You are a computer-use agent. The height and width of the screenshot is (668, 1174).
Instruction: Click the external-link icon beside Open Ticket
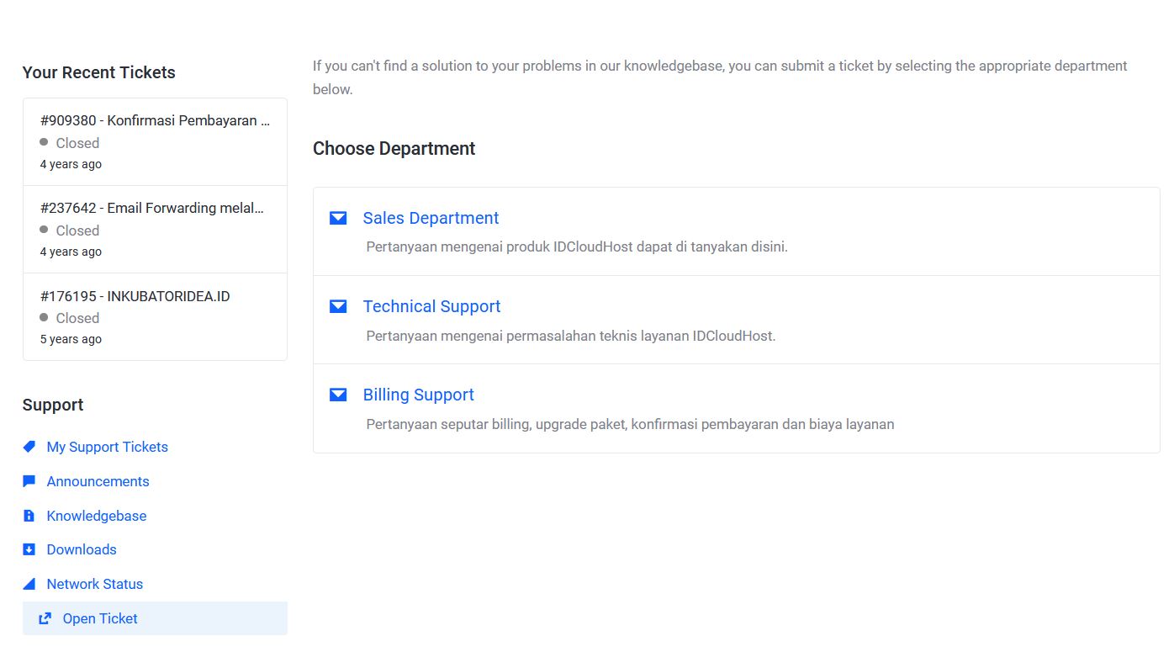pos(44,618)
